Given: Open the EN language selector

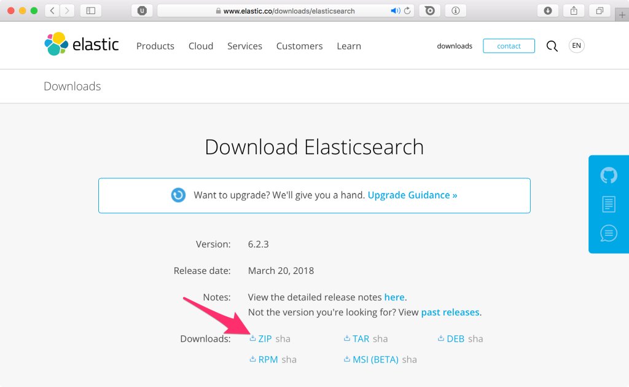Looking at the screenshot, I should tap(576, 45).
